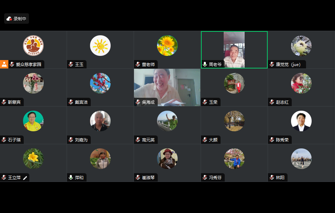Screen dimensions: 335x213
Task: Click the pencil edit icon next to 王立萍
Action: pyautogui.click(x=25, y=178)
